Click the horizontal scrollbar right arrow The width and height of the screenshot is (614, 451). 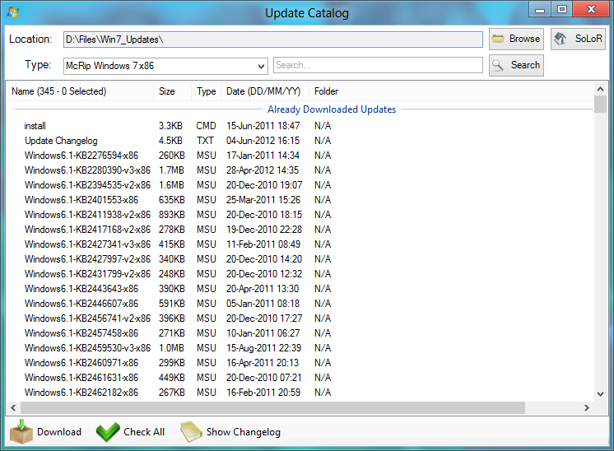(x=586, y=407)
